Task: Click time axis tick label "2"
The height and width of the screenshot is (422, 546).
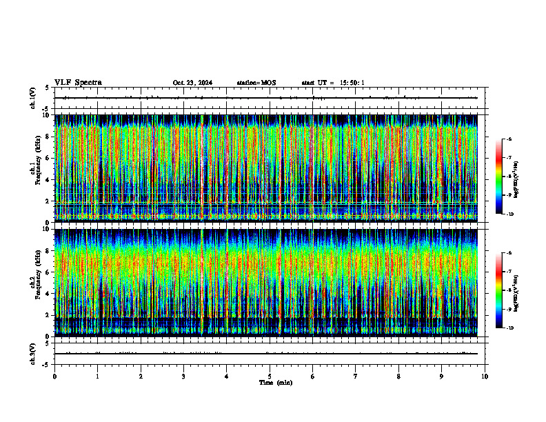Action: click(x=141, y=376)
